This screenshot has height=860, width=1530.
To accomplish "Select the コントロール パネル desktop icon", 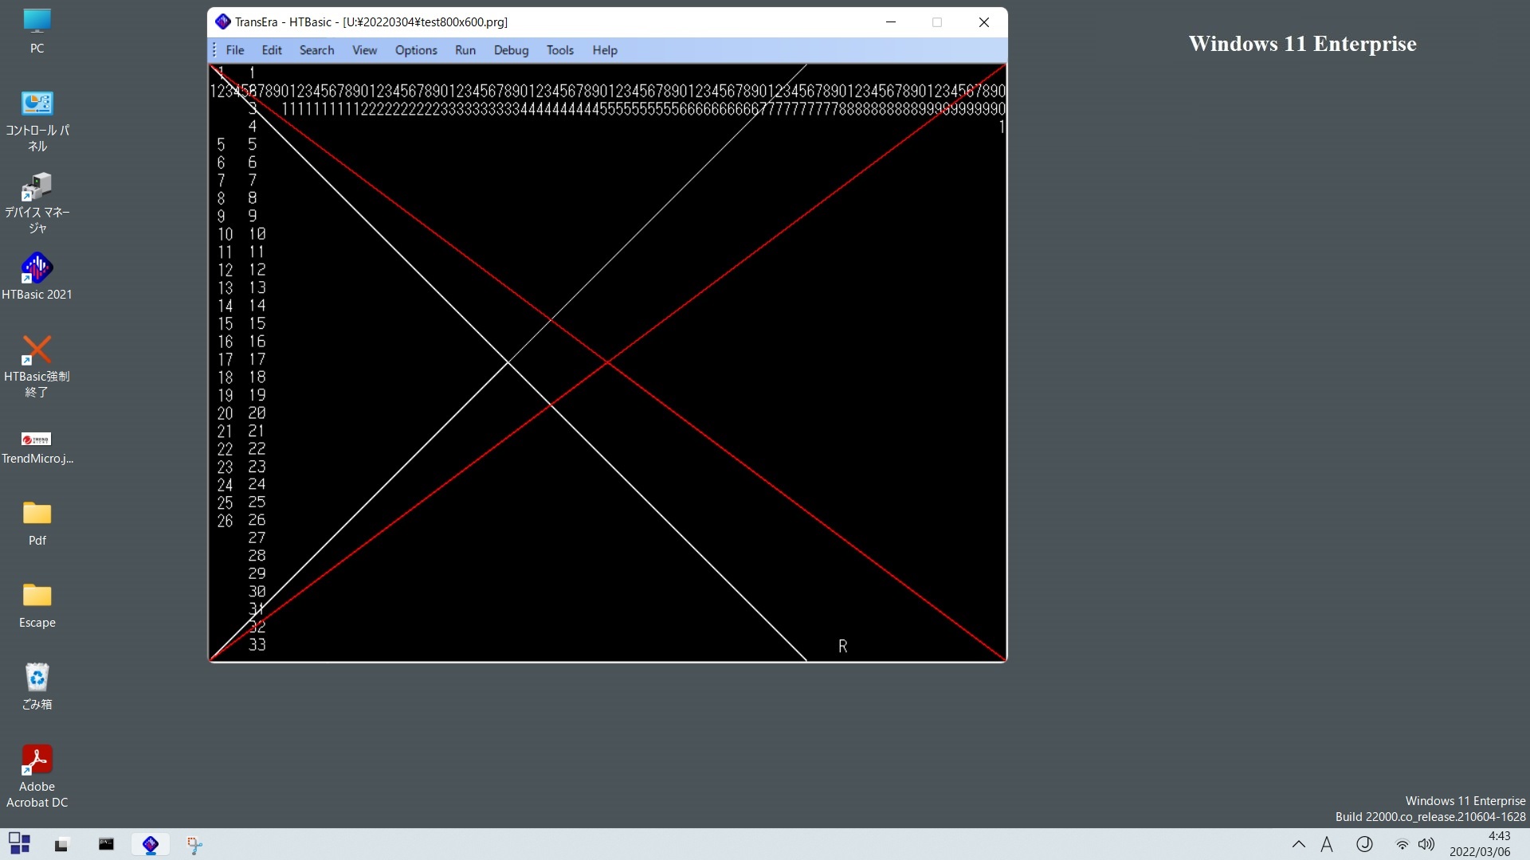I will pos(37,122).
